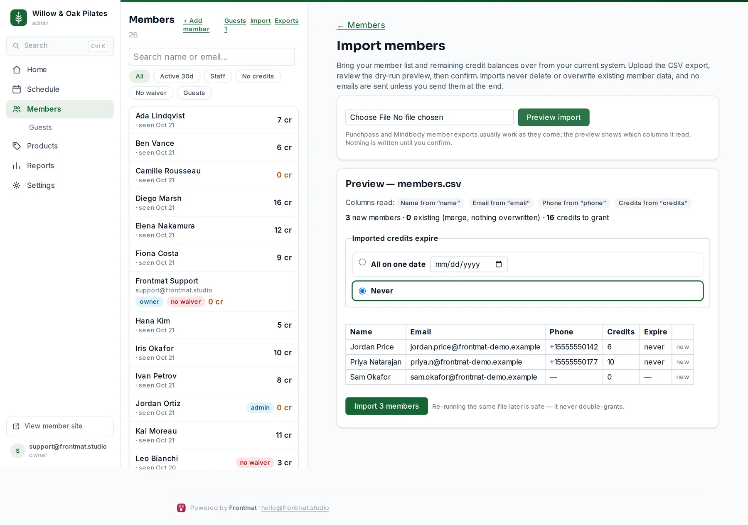748x525 pixels.
Task: Select the All filter chip
Action: tap(139, 76)
